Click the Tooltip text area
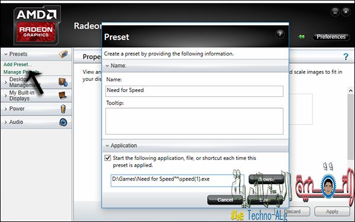 tap(194, 121)
